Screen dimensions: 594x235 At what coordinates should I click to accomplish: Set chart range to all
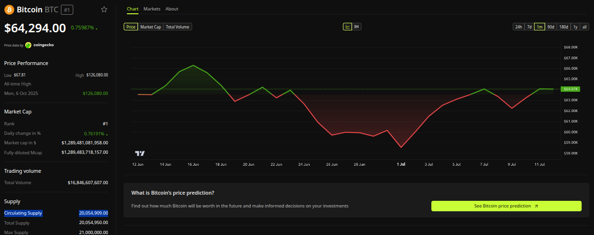pos(585,27)
